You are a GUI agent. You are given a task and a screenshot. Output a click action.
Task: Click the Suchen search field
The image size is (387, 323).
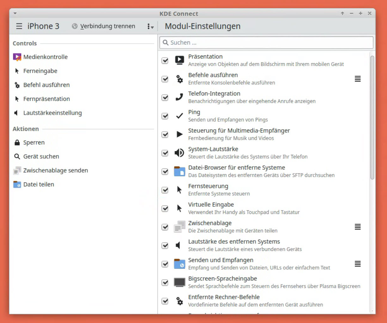(x=266, y=43)
